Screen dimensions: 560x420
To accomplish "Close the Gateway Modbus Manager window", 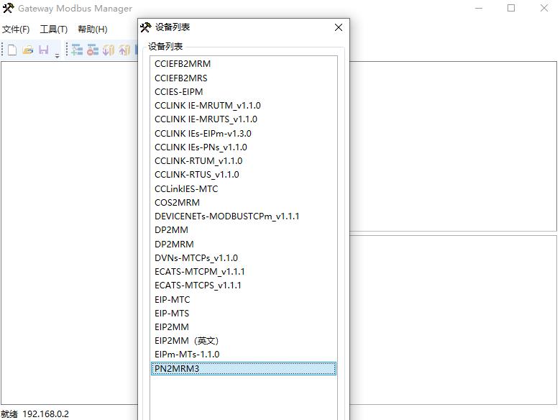I will pos(544,8).
